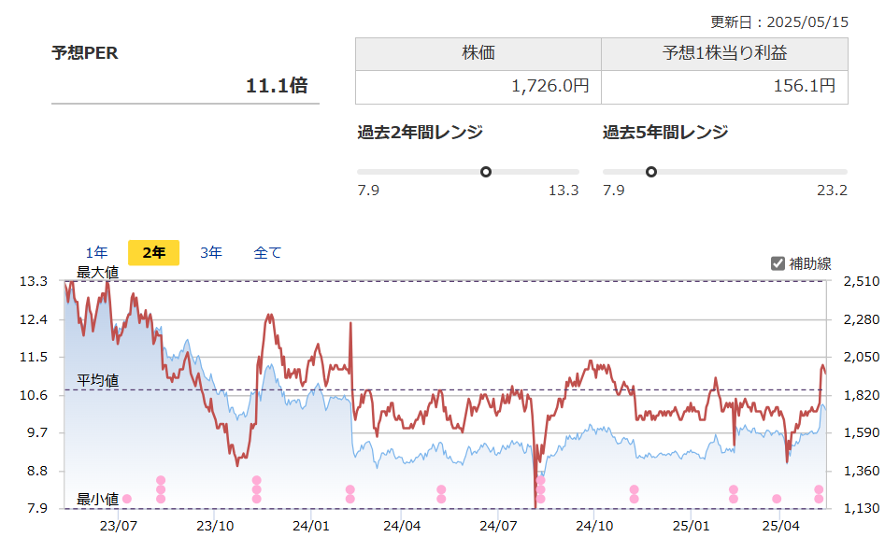Click the bottom pink dot between 23/10 and 24/01
This screenshot has height=537, width=885.
pos(256,499)
